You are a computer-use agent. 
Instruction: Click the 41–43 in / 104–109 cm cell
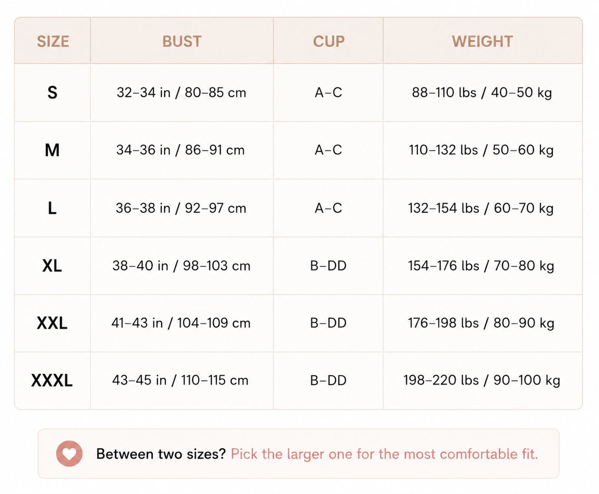click(x=181, y=323)
